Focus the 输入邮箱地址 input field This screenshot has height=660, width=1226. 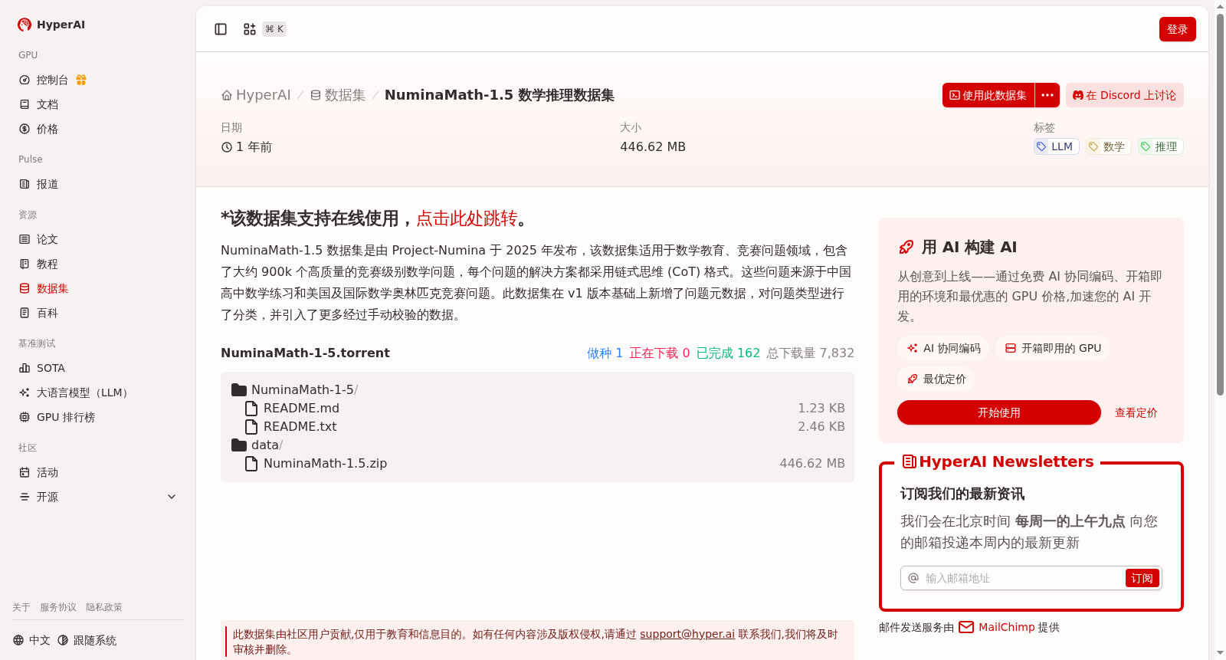click(1022, 578)
